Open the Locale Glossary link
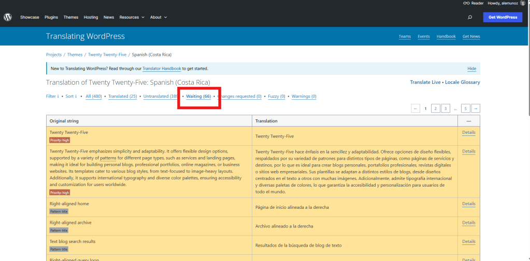Image resolution: width=530 pixels, height=261 pixels. coord(463,82)
